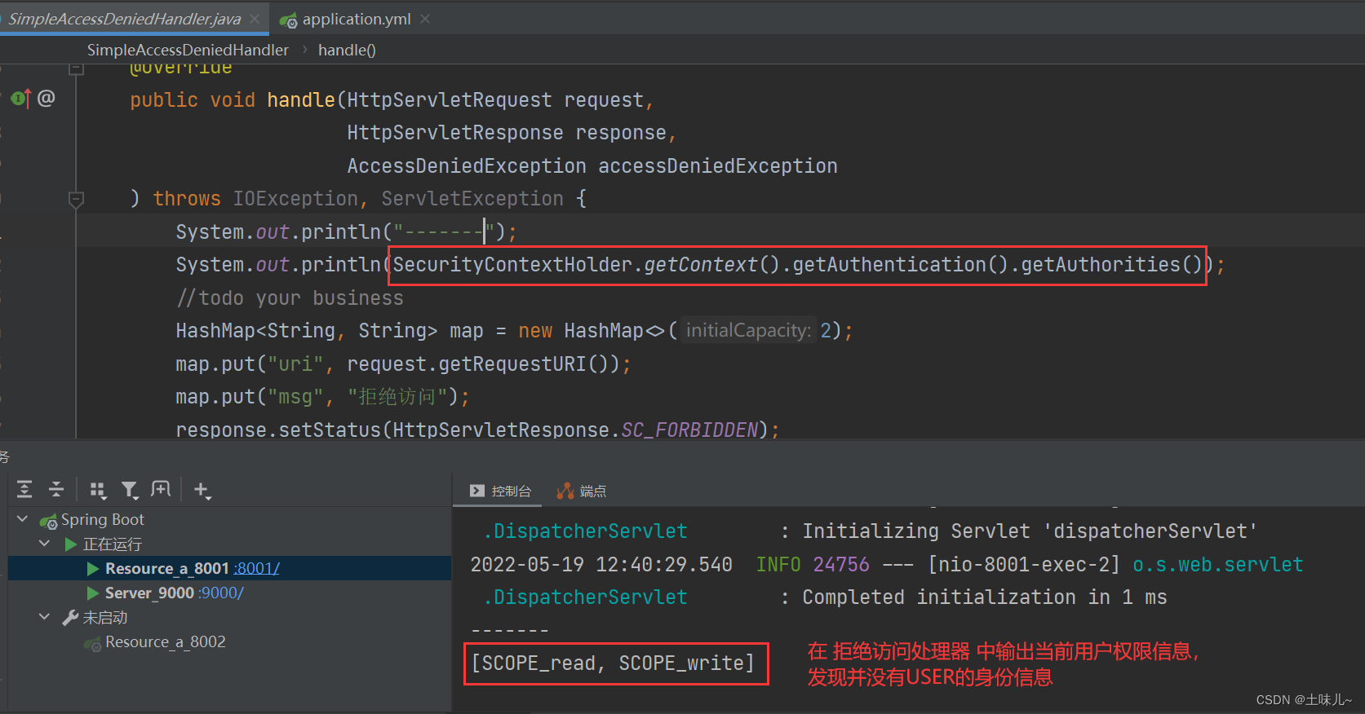Select Spring Boot tree item
The image size is (1365, 714).
pyautogui.click(x=102, y=519)
